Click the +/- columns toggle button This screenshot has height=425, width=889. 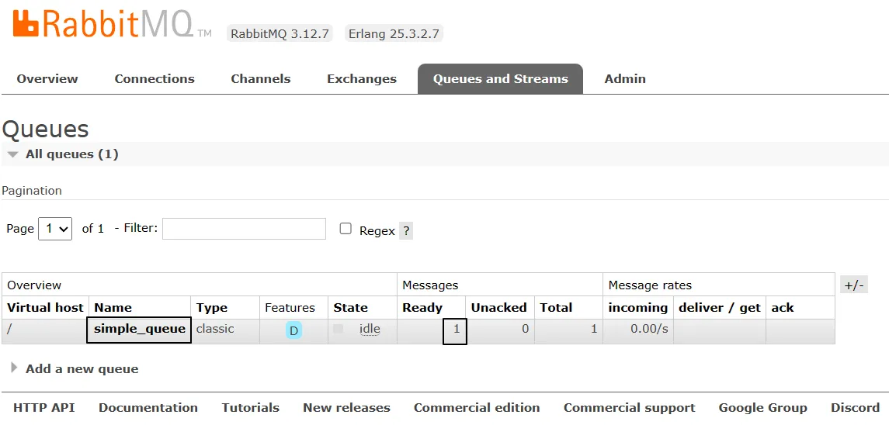[x=853, y=285]
